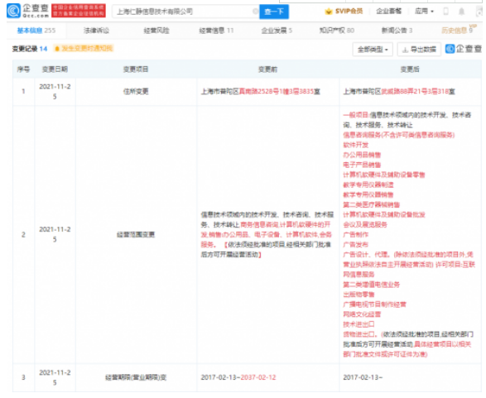
Task: Open the notifications bell icon
Action: tap(461, 12)
